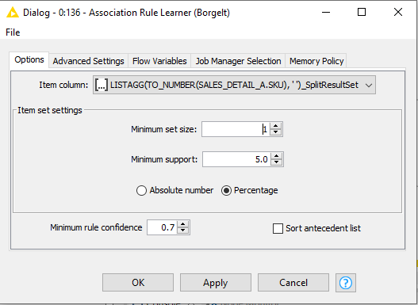
Task: Enable the Sort antecedent list checkbox
Action: 278,228
